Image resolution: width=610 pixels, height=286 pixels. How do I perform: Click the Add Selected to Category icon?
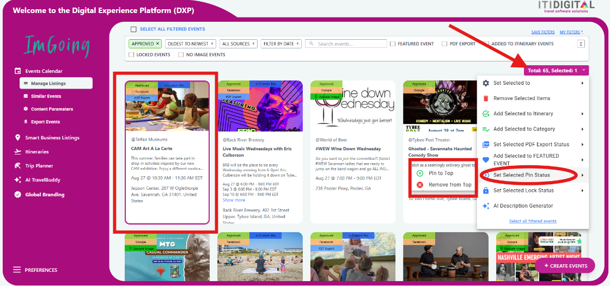(485, 129)
